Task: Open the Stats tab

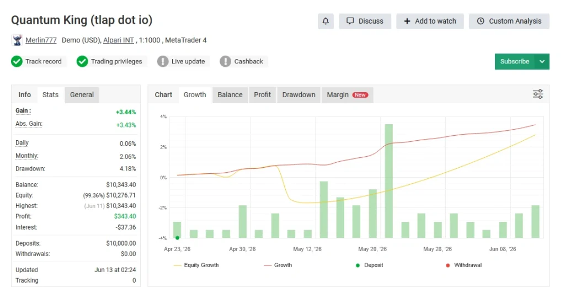Action: coord(50,95)
